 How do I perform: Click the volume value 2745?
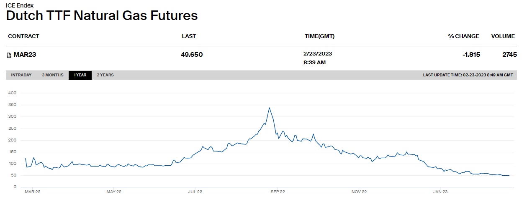click(509, 55)
